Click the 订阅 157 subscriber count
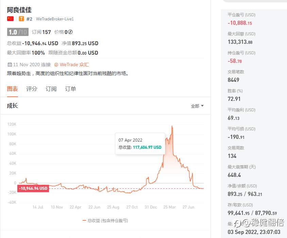287x238 pixels. (41, 32)
